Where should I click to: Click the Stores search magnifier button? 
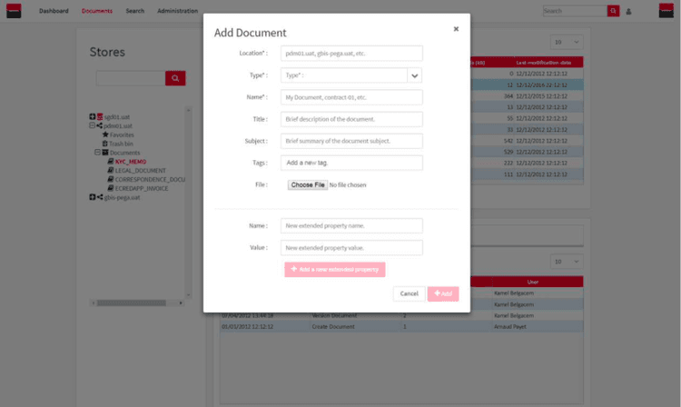coord(175,78)
